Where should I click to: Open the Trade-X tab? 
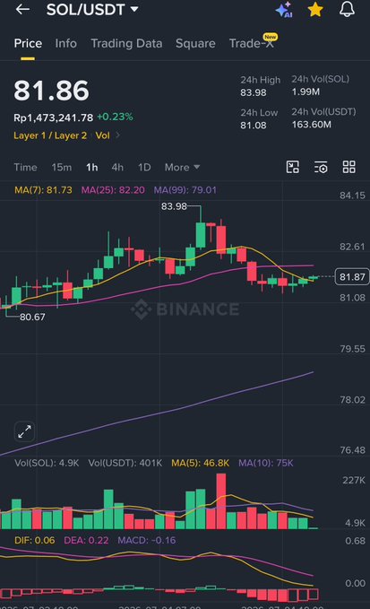[x=253, y=42]
